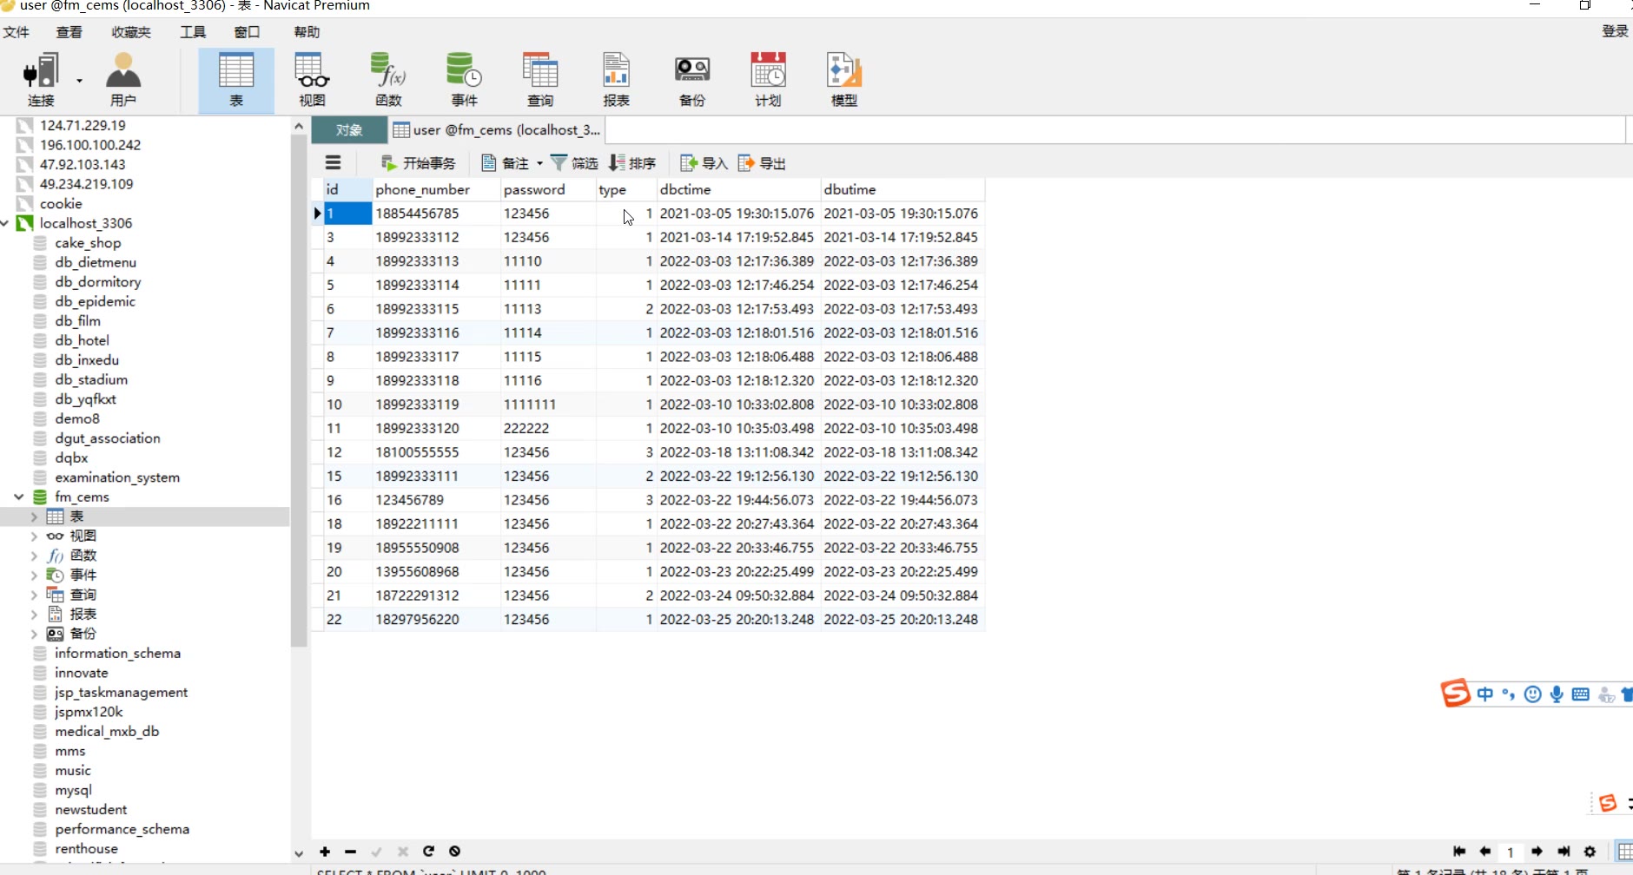Expand the 报表 node under fm_cems
This screenshot has height=875, width=1633.
(34, 615)
